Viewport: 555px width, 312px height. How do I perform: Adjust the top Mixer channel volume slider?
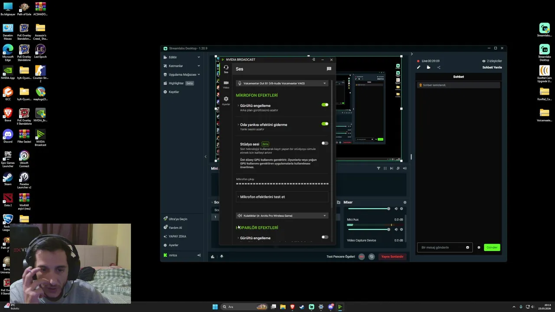click(369, 208)
